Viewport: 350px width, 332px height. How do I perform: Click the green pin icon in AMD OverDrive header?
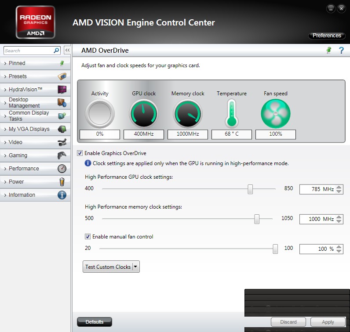pos(328,51)
